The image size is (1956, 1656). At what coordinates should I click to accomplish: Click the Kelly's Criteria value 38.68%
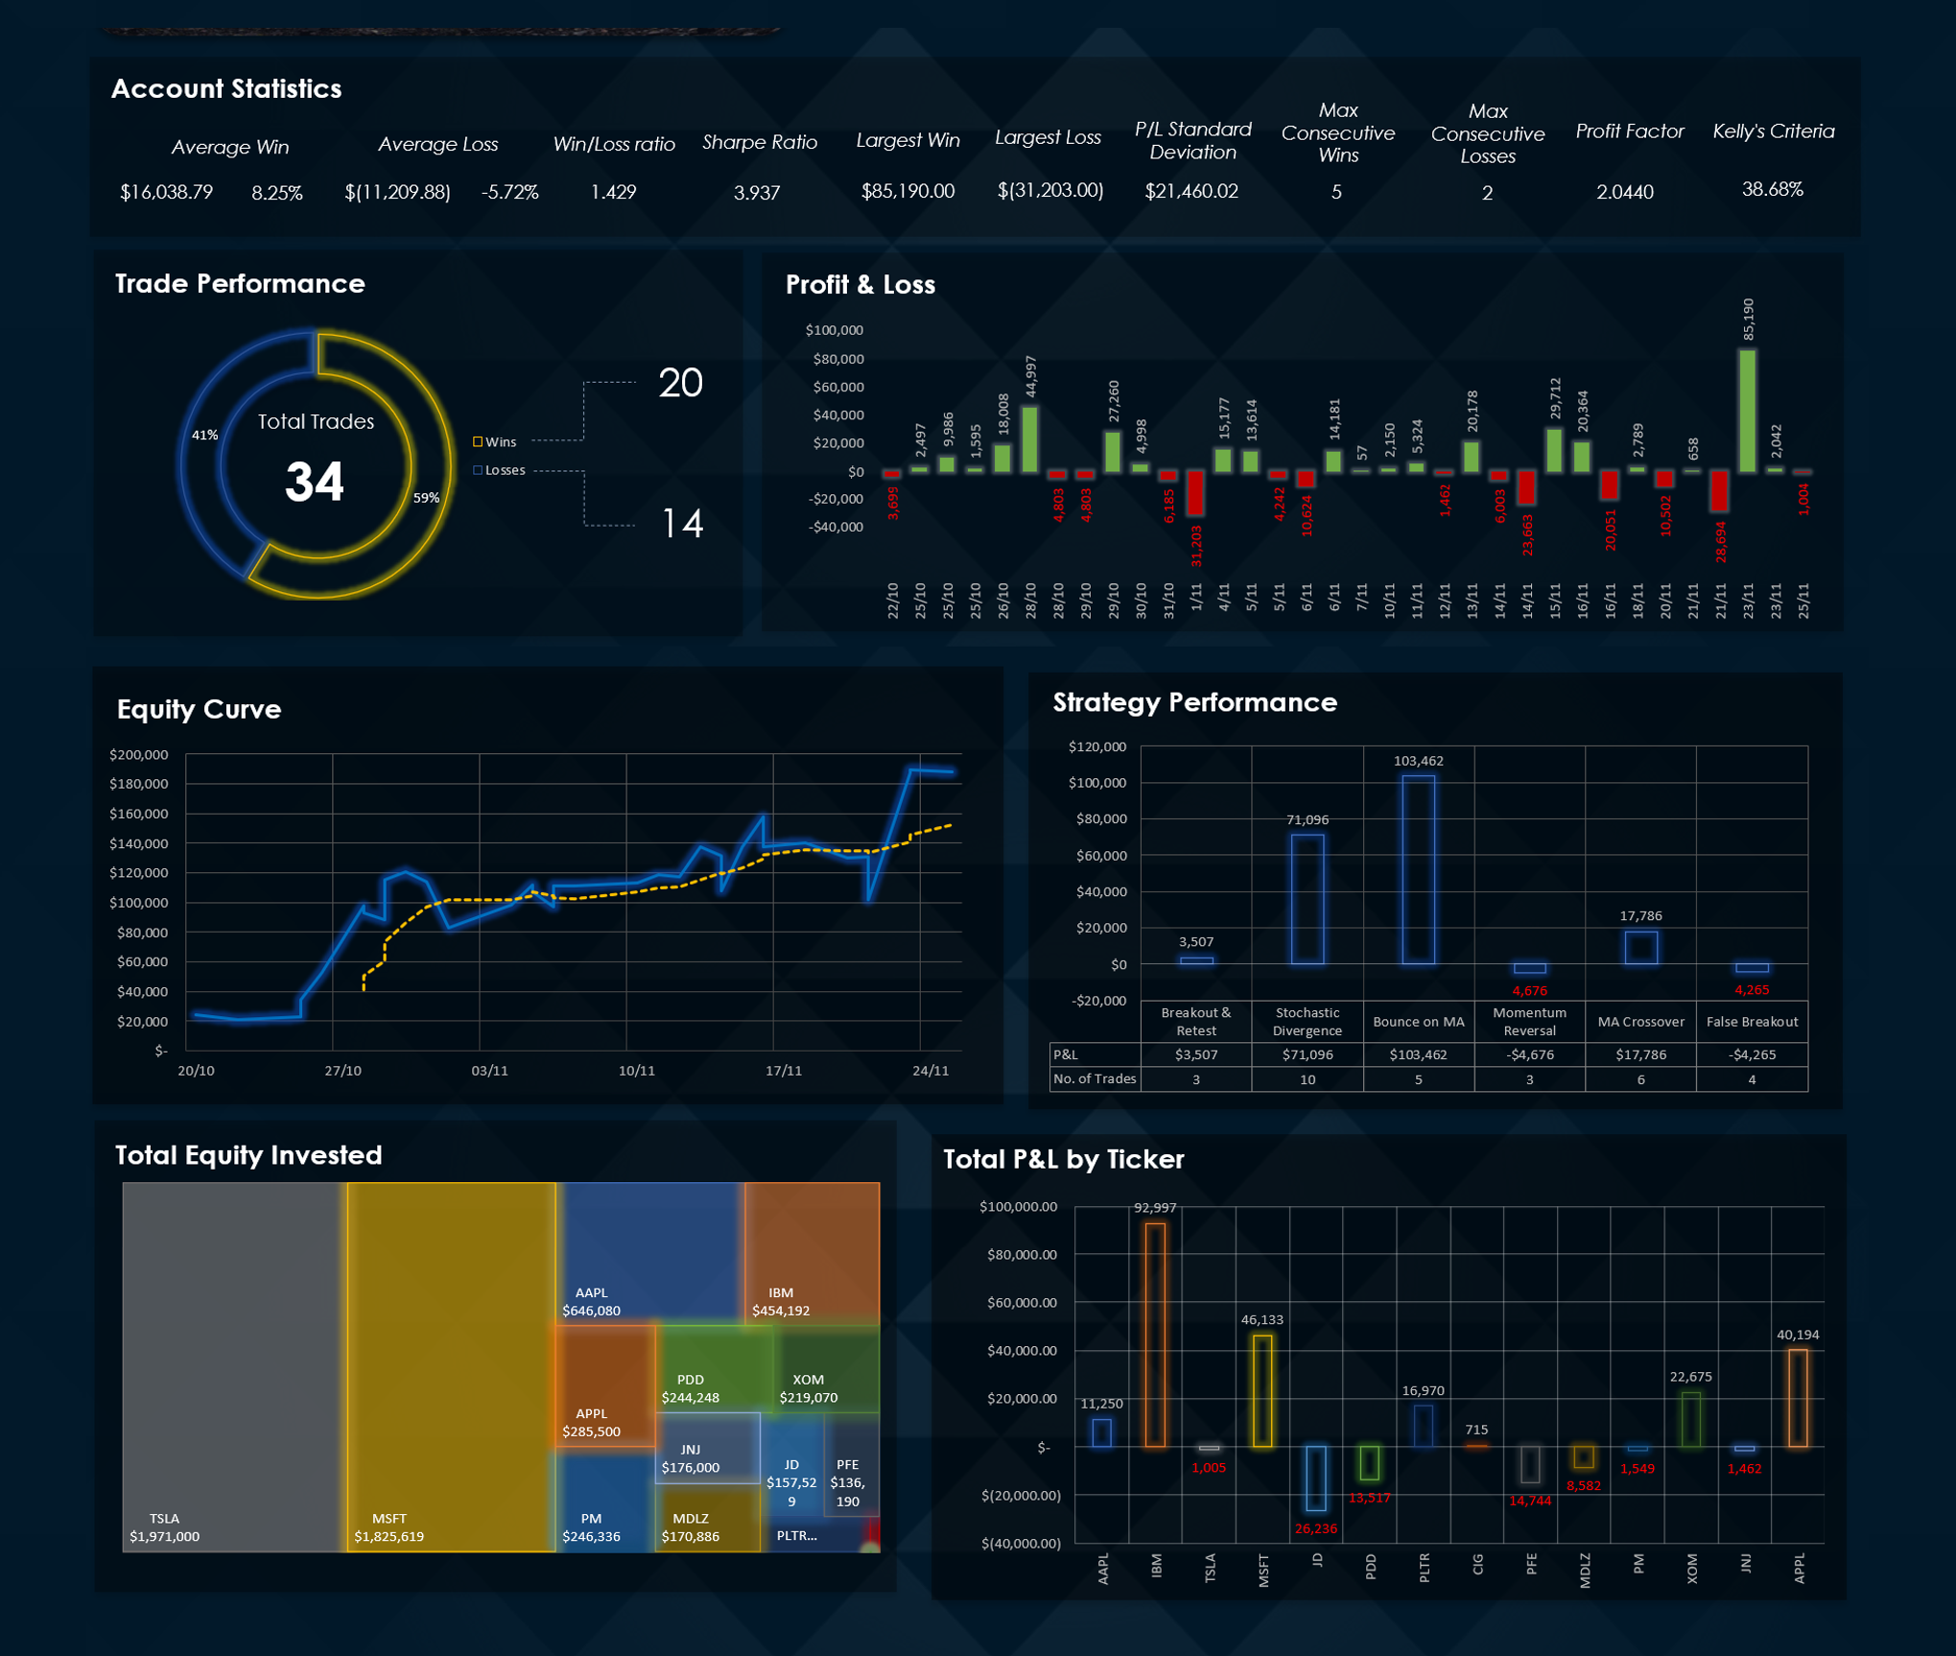(1772, 189)
